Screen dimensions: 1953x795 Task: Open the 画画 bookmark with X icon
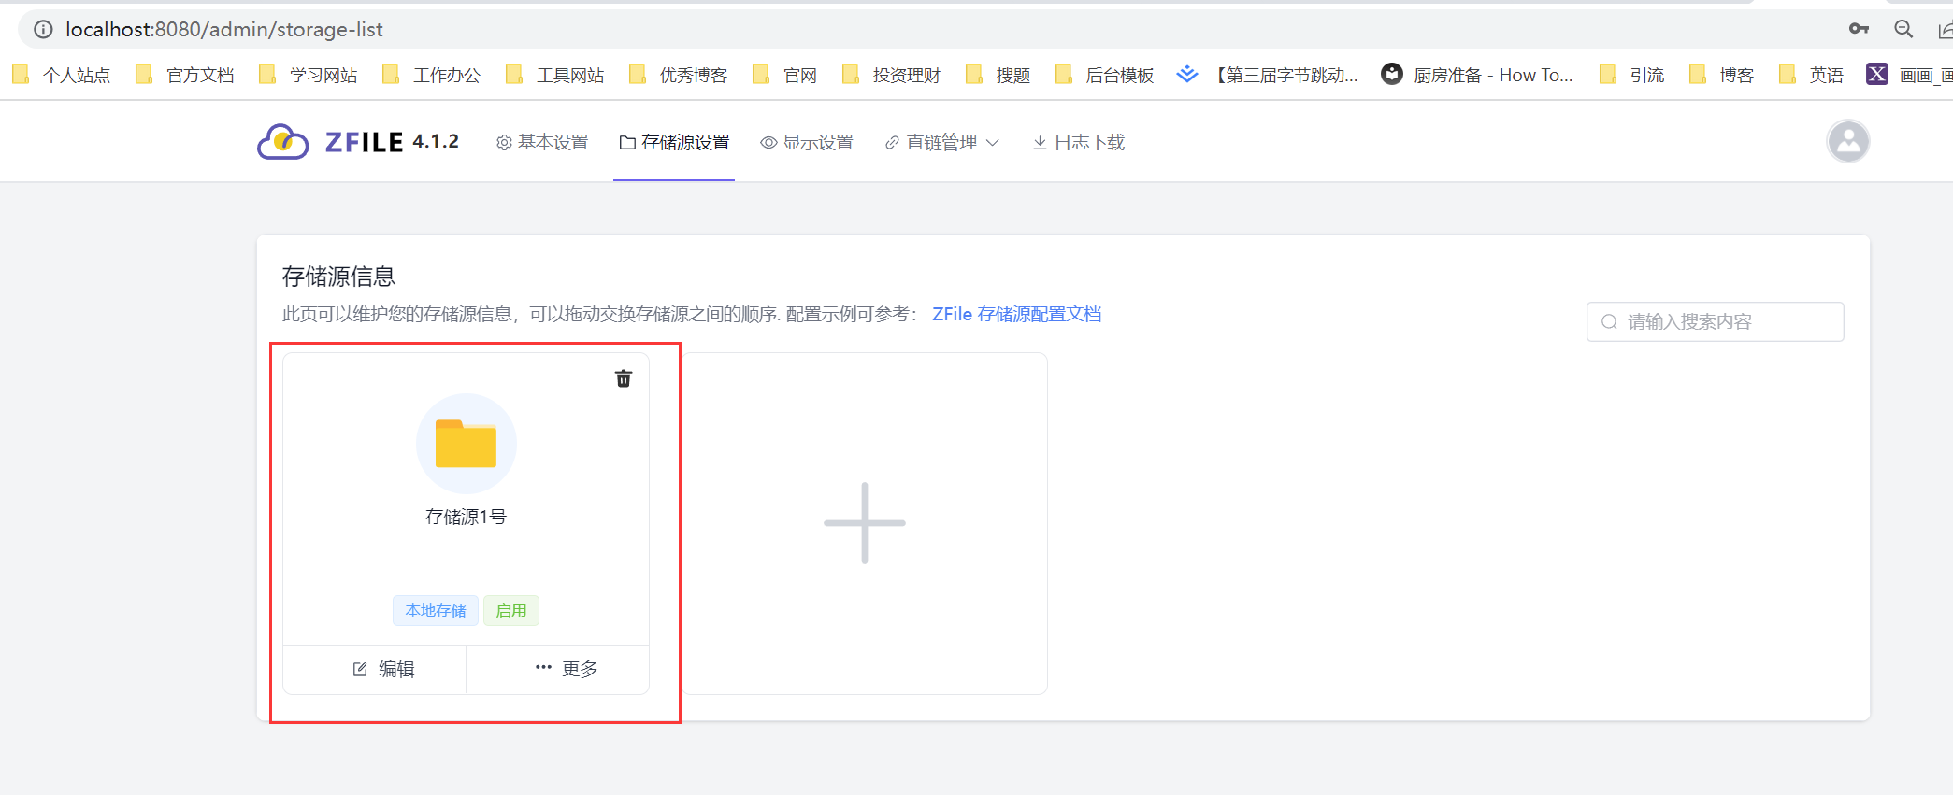tap(1910, 75)
